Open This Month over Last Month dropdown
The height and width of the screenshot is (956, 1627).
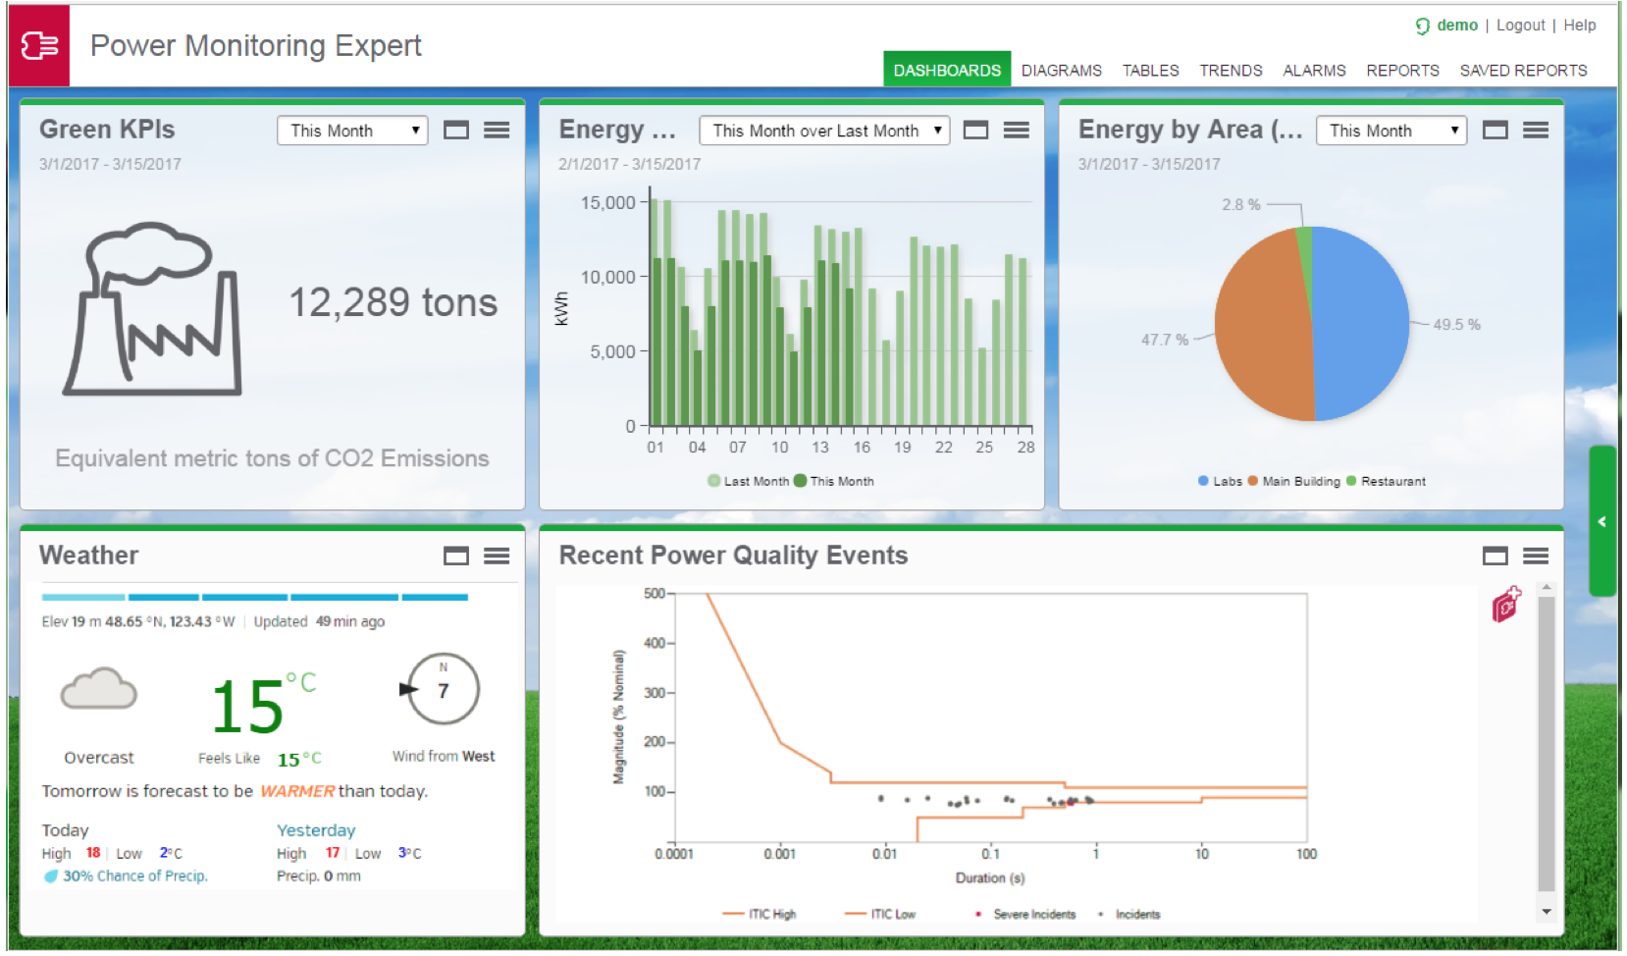click(824, 131)
